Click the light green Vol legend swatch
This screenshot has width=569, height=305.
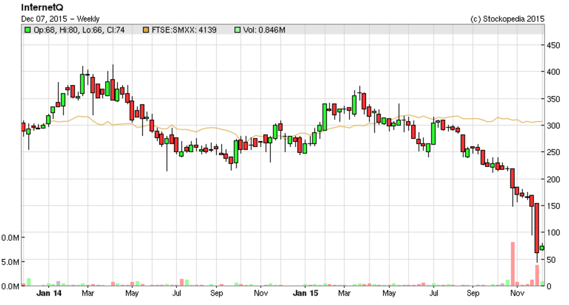237,30
